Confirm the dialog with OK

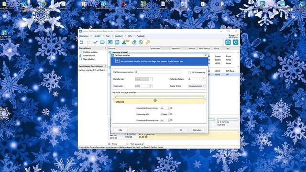181,130
